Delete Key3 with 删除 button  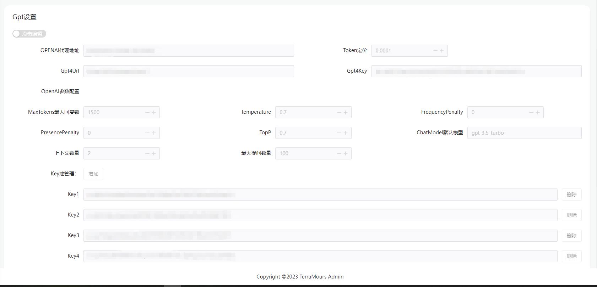tap(572, 236)
